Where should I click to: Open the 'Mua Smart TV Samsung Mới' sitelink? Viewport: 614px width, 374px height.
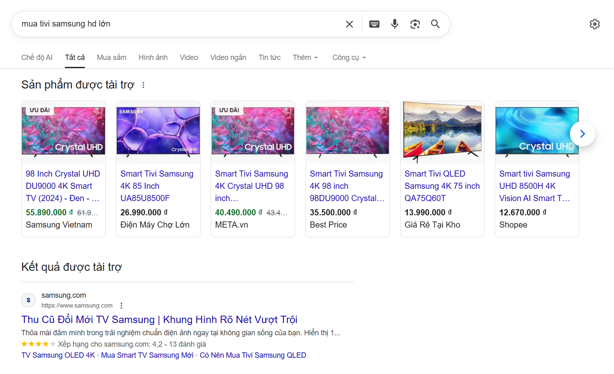147,355
